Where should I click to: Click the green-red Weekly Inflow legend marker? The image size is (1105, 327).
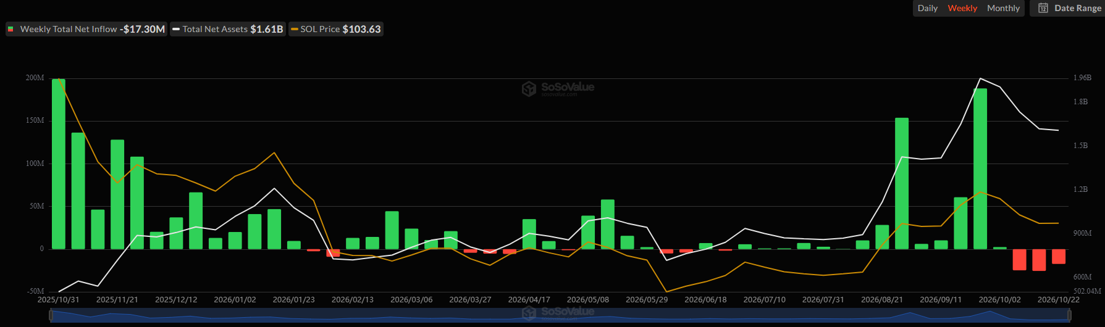pyautogui.click(x=11, y=29)
